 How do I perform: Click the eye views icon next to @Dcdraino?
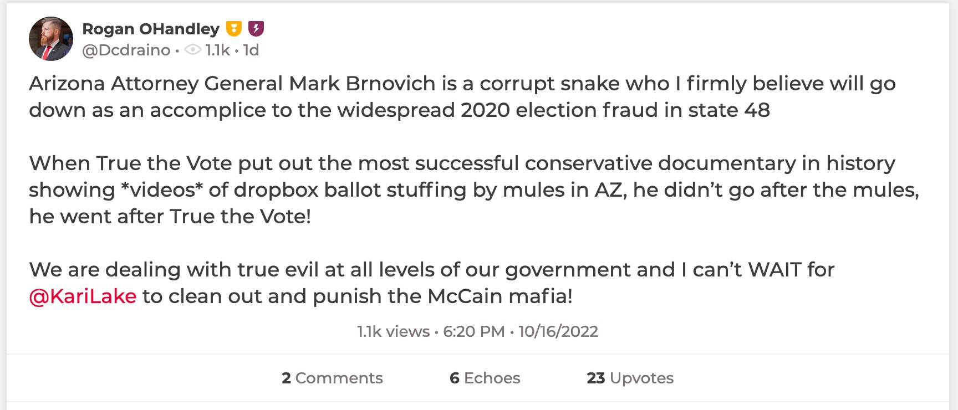tap(192, 50)
